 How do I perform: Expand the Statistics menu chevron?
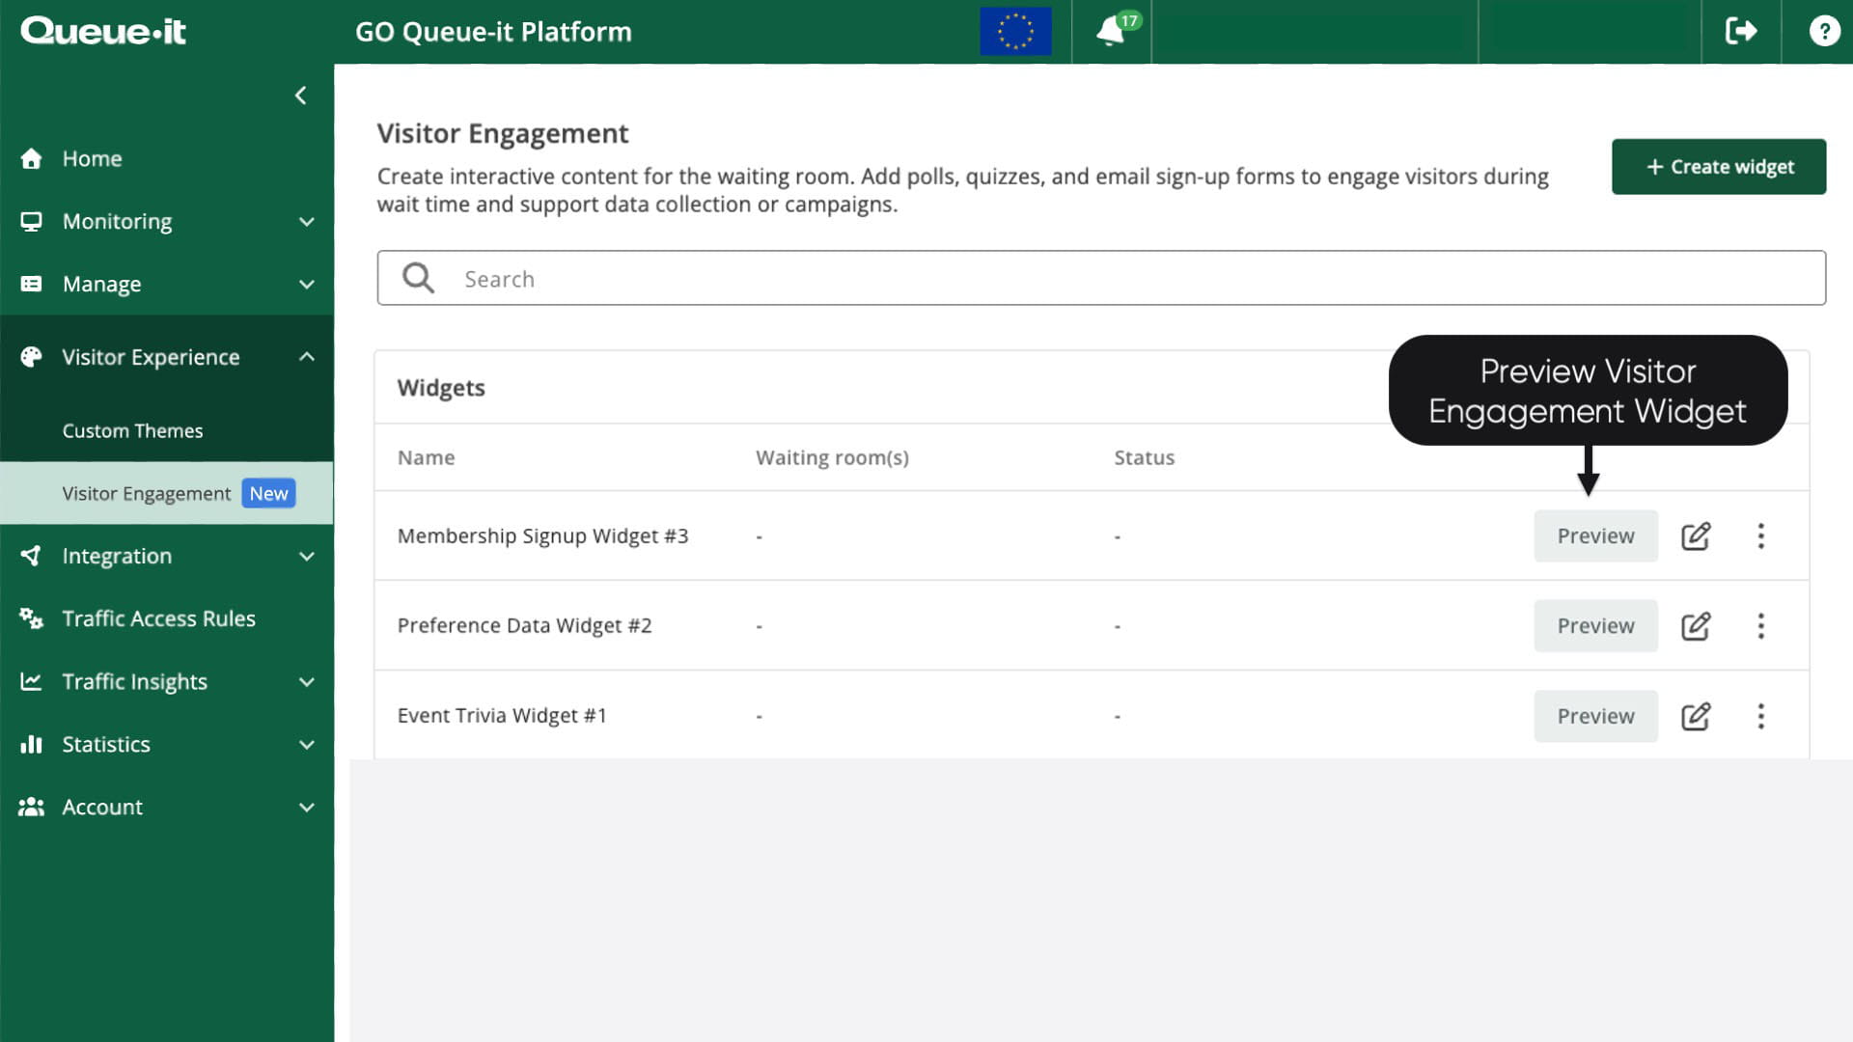pyautogui.click(x=307, y=745)
